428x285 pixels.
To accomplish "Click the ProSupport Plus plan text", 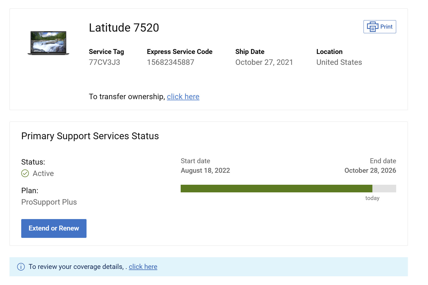I will point(49,202).
